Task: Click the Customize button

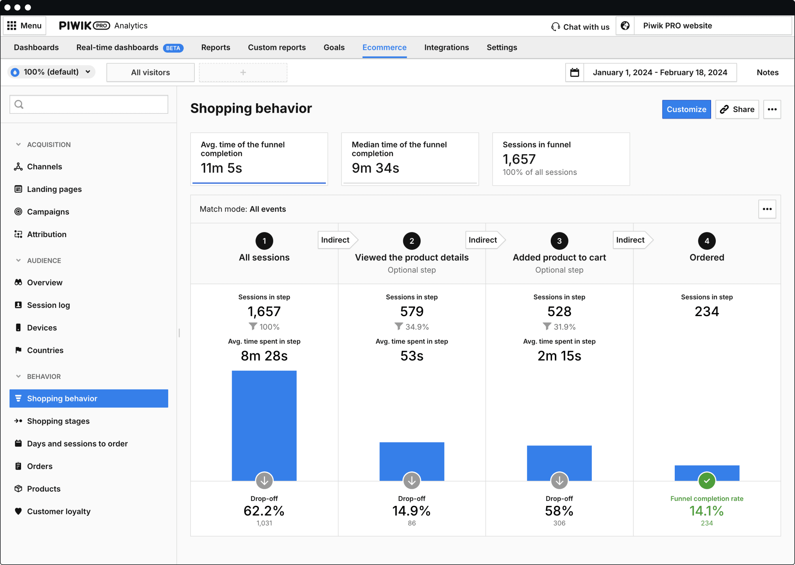Action: (x=686, y=109)
